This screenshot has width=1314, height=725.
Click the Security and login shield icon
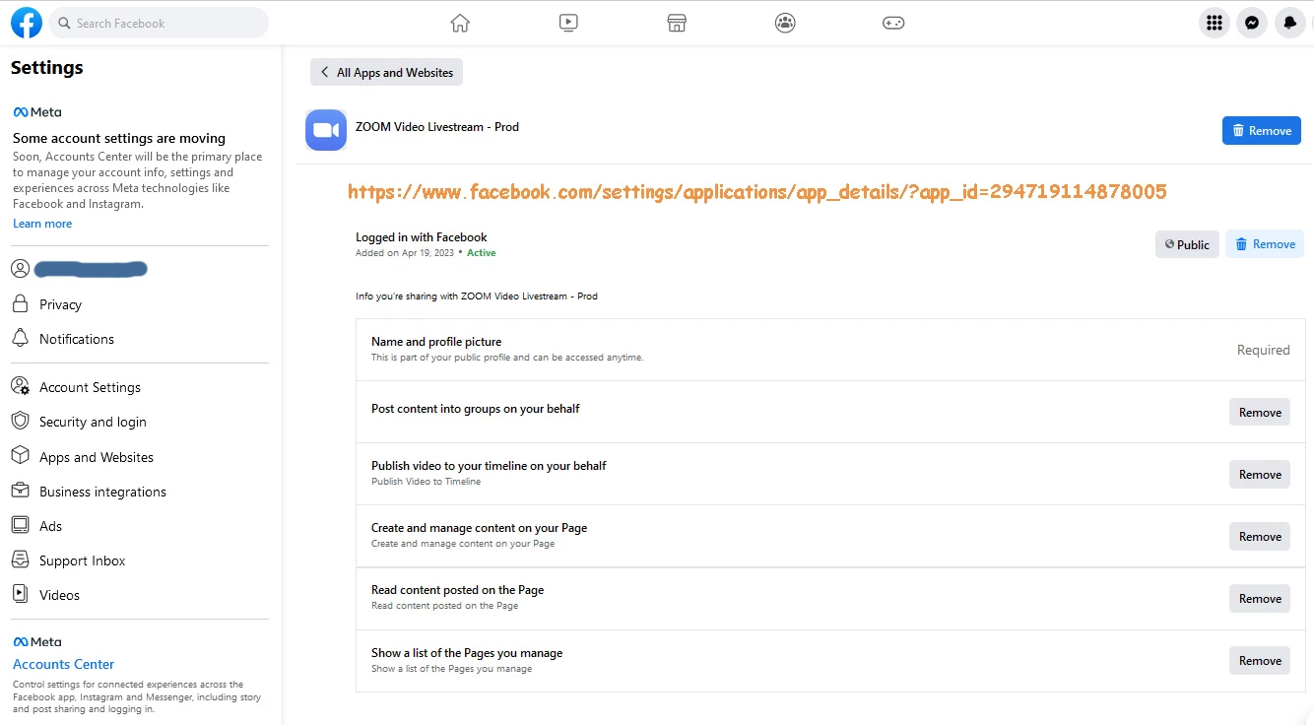(x=20, y=421)
